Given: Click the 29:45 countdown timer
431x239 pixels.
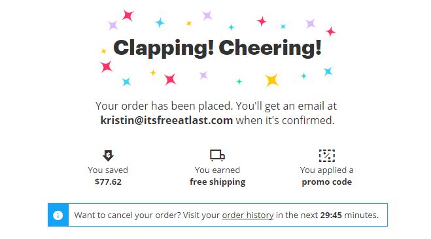Looking at the screenshot, I should (331, 215).
